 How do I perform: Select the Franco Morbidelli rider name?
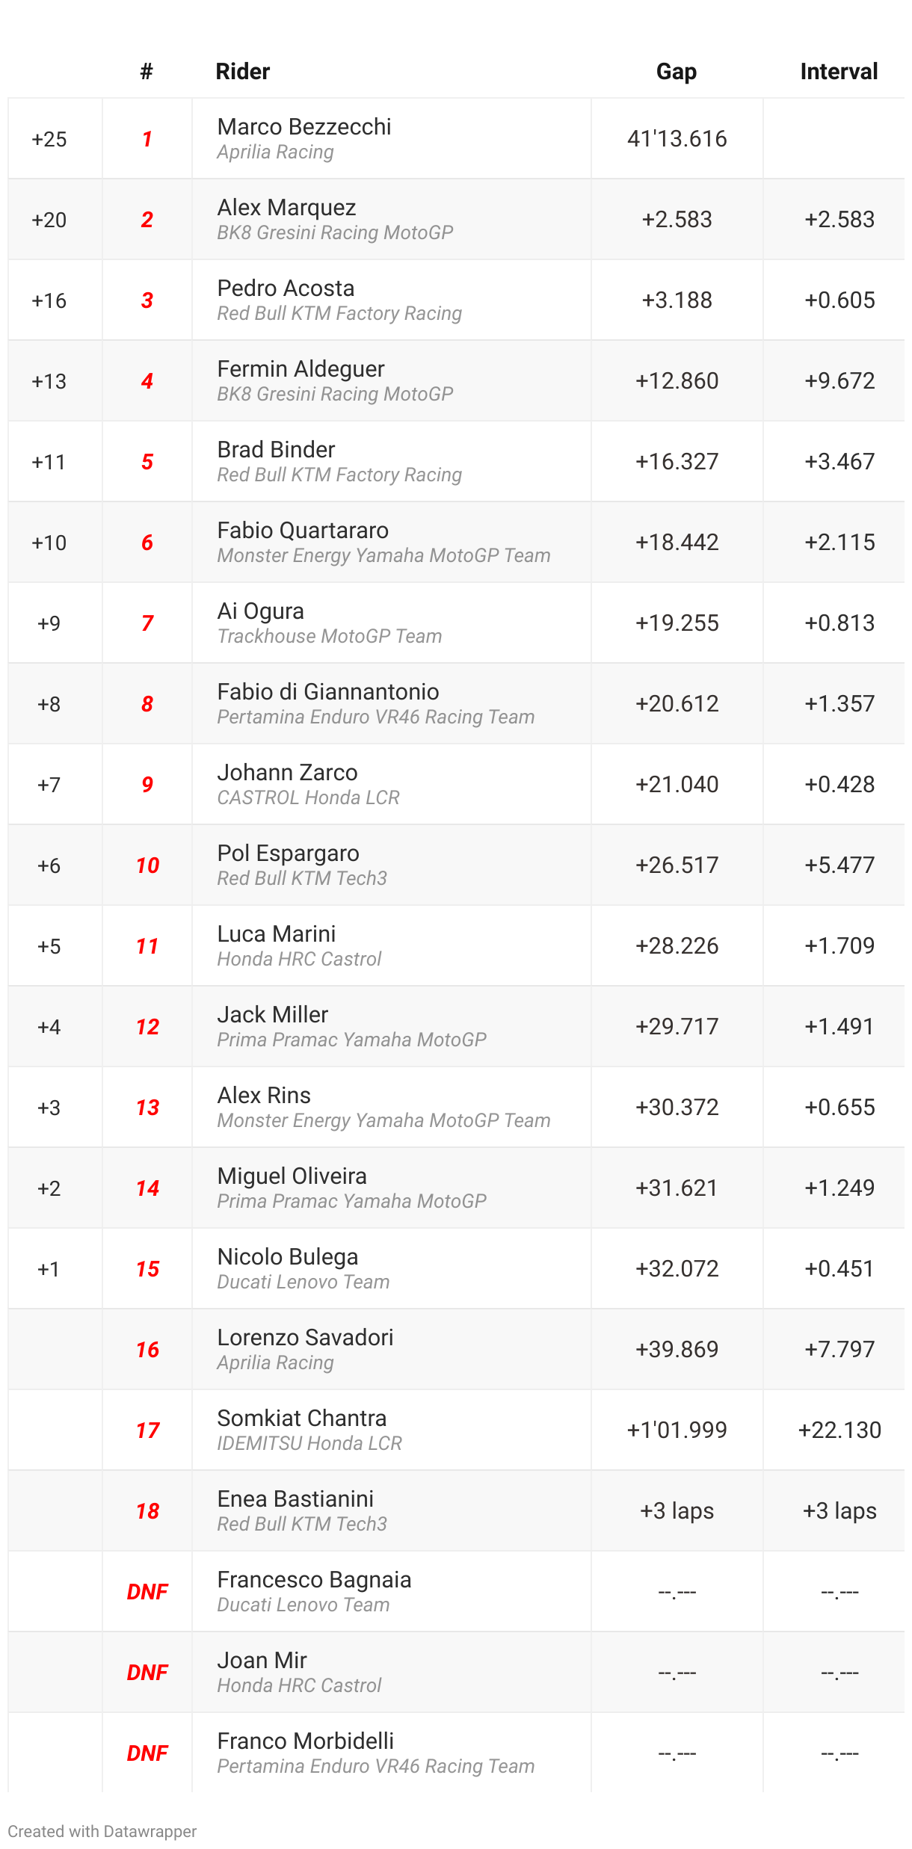click(305, 1741)
